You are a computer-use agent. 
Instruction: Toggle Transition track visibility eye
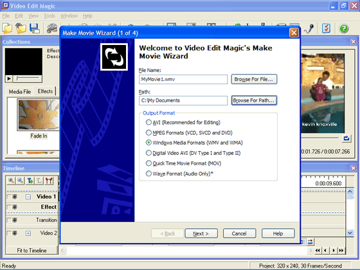pyautogui.click(x=15, y=220)
